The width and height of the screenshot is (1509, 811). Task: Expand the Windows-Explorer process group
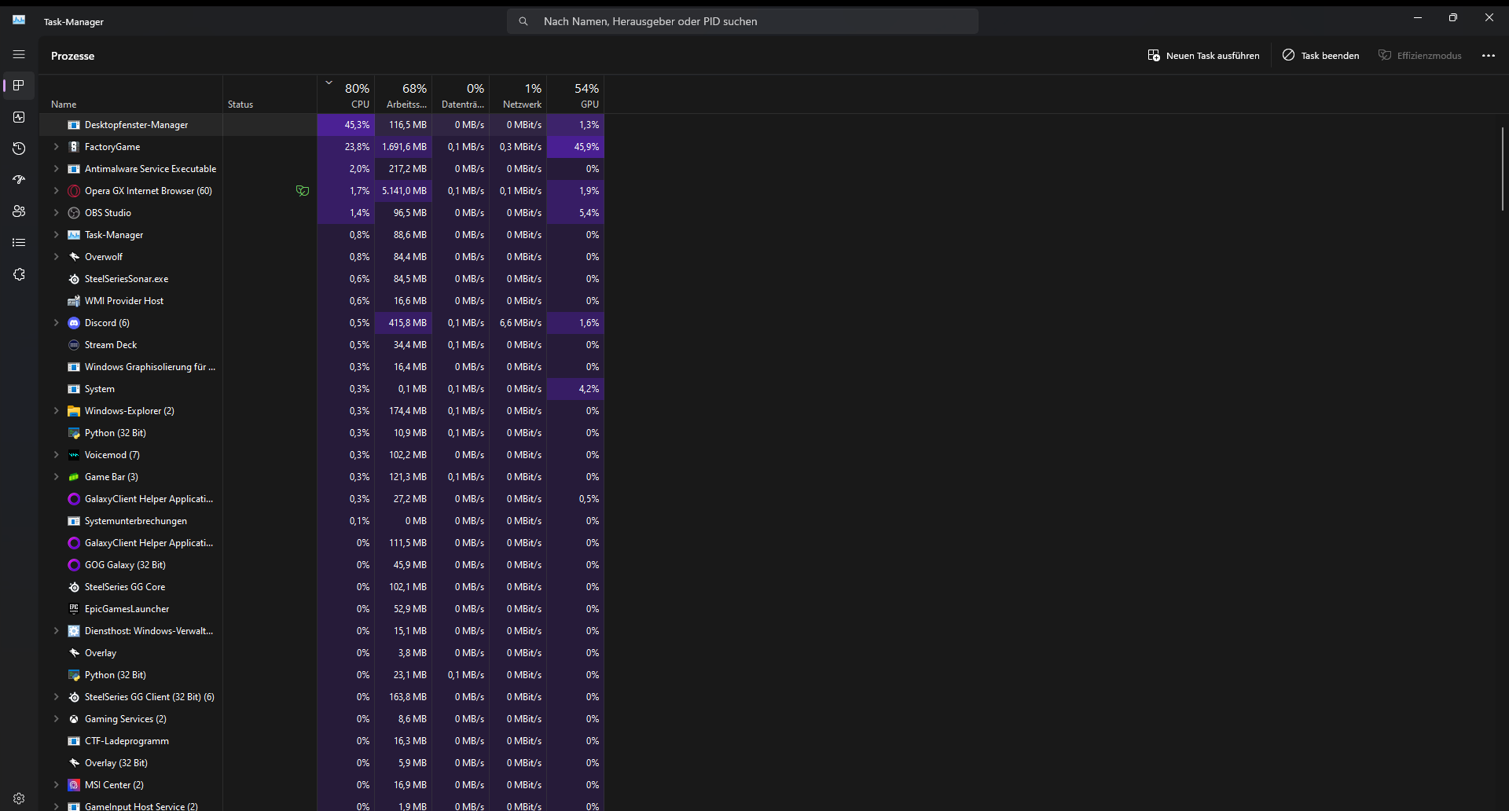56,411
